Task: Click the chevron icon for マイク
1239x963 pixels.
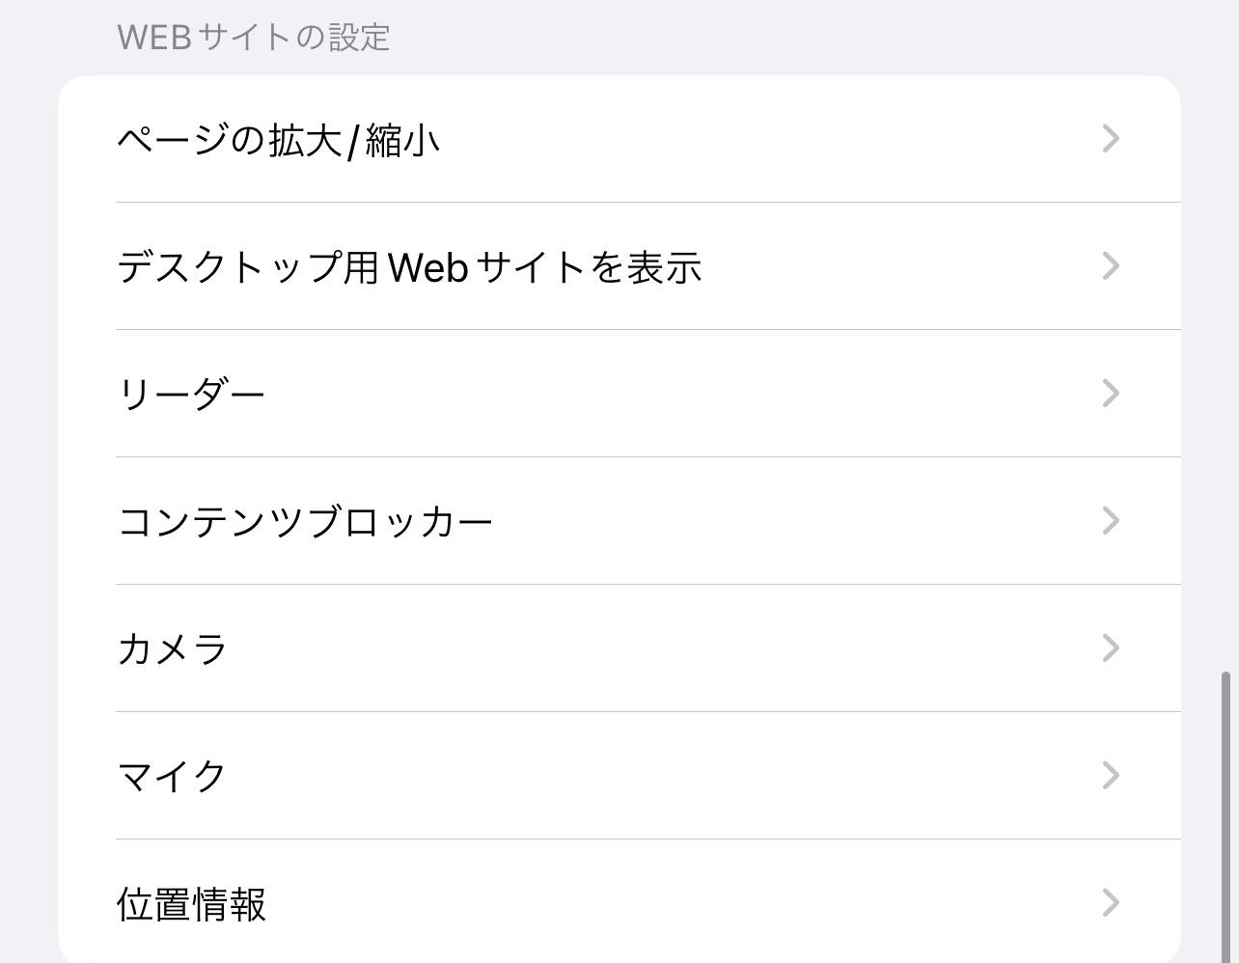Action: [x=1111, y=776]
